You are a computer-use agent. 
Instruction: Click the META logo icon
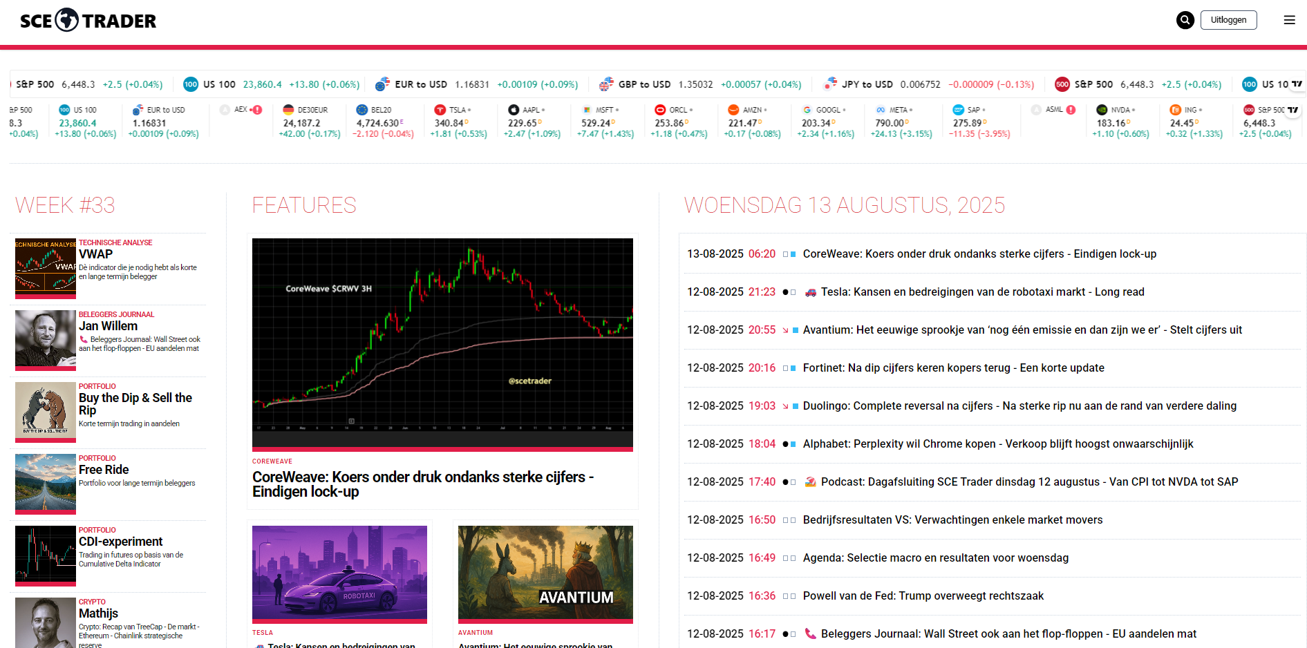880,110
